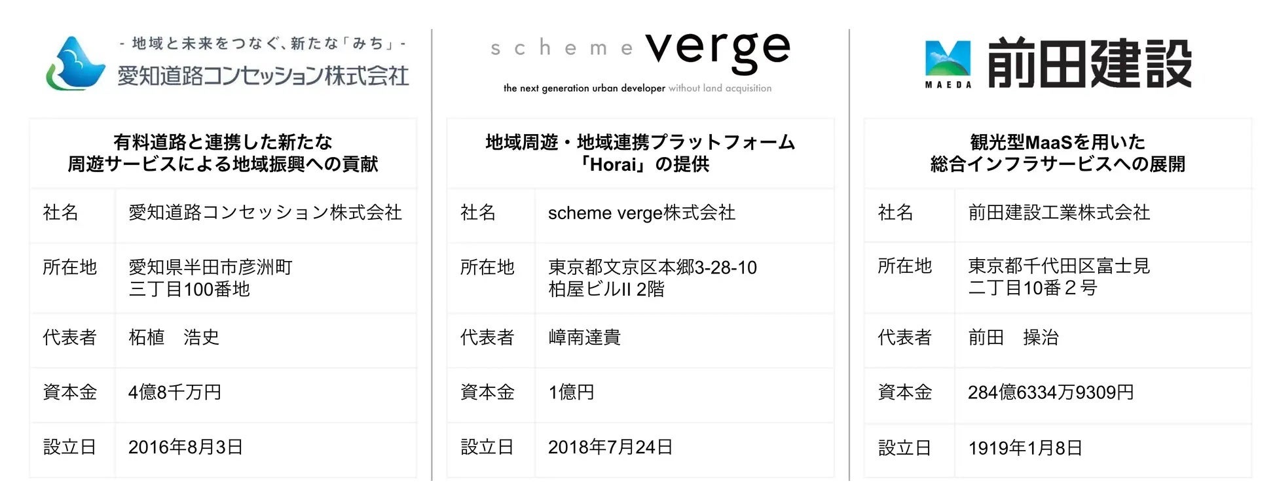Click the capital amount 4億8千万円
Viewport: 1277px width, 488px height.
[x=174, y=392]
